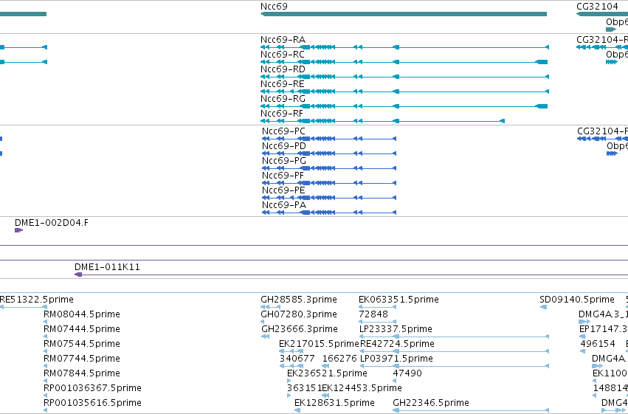The height and width of the screenshot is (414, 628).
Task: Open EST SD09140.5prime
Action: pyautogui.click(x=577, y=300)
